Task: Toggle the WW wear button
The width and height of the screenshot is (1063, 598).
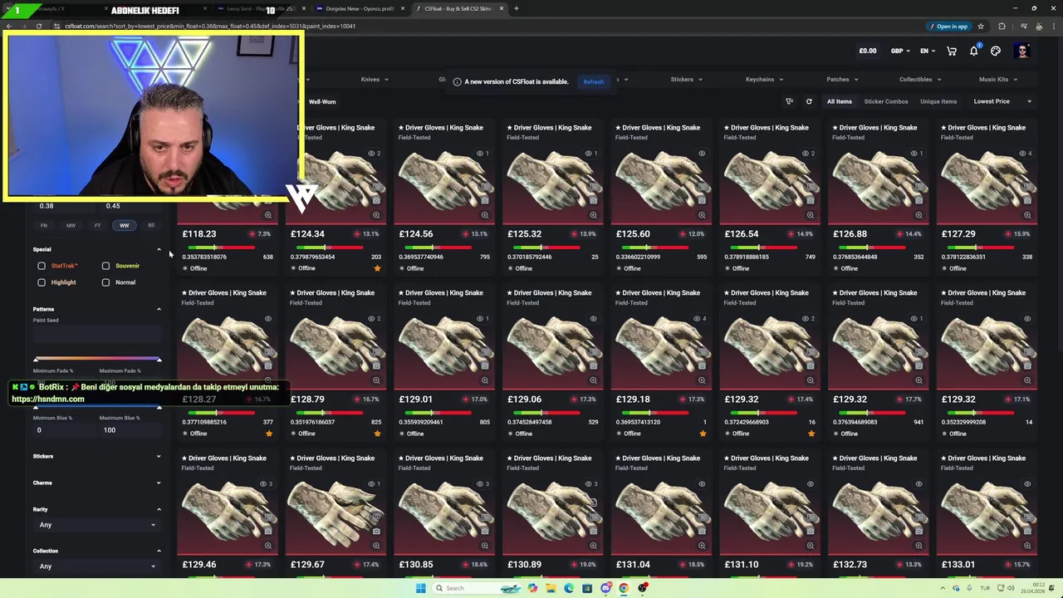Action: click(124, 225)
